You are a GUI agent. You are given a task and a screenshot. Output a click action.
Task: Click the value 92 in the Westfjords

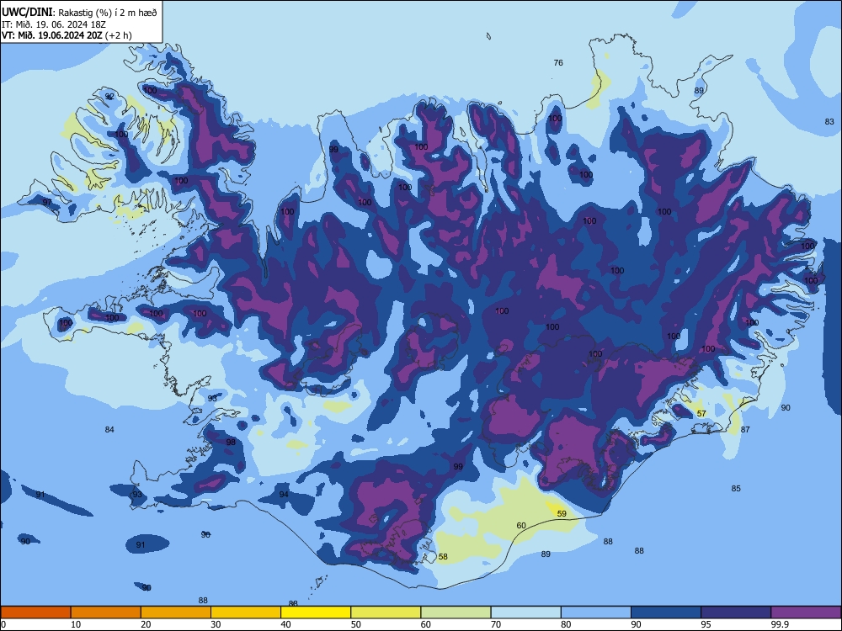pyautogui.click(x=109, y=97)
